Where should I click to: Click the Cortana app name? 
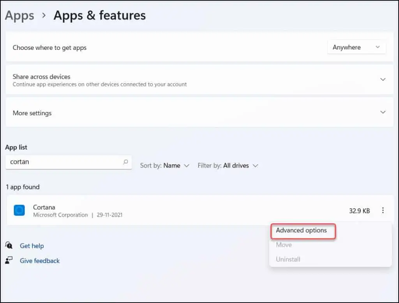[x=44, y=207]
